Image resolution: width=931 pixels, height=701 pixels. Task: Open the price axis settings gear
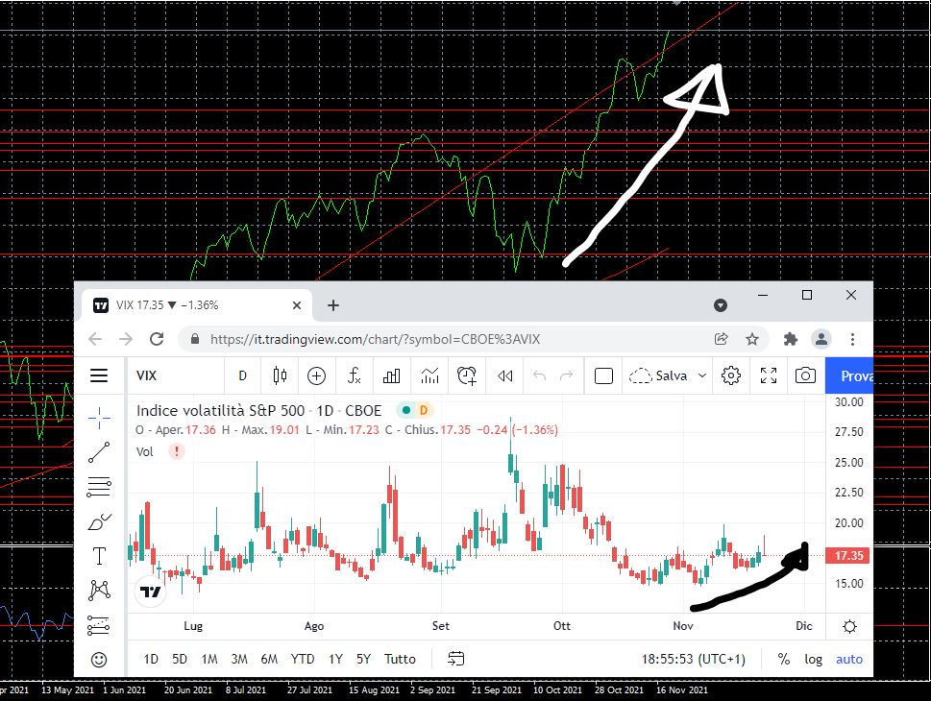click(849, 626)
